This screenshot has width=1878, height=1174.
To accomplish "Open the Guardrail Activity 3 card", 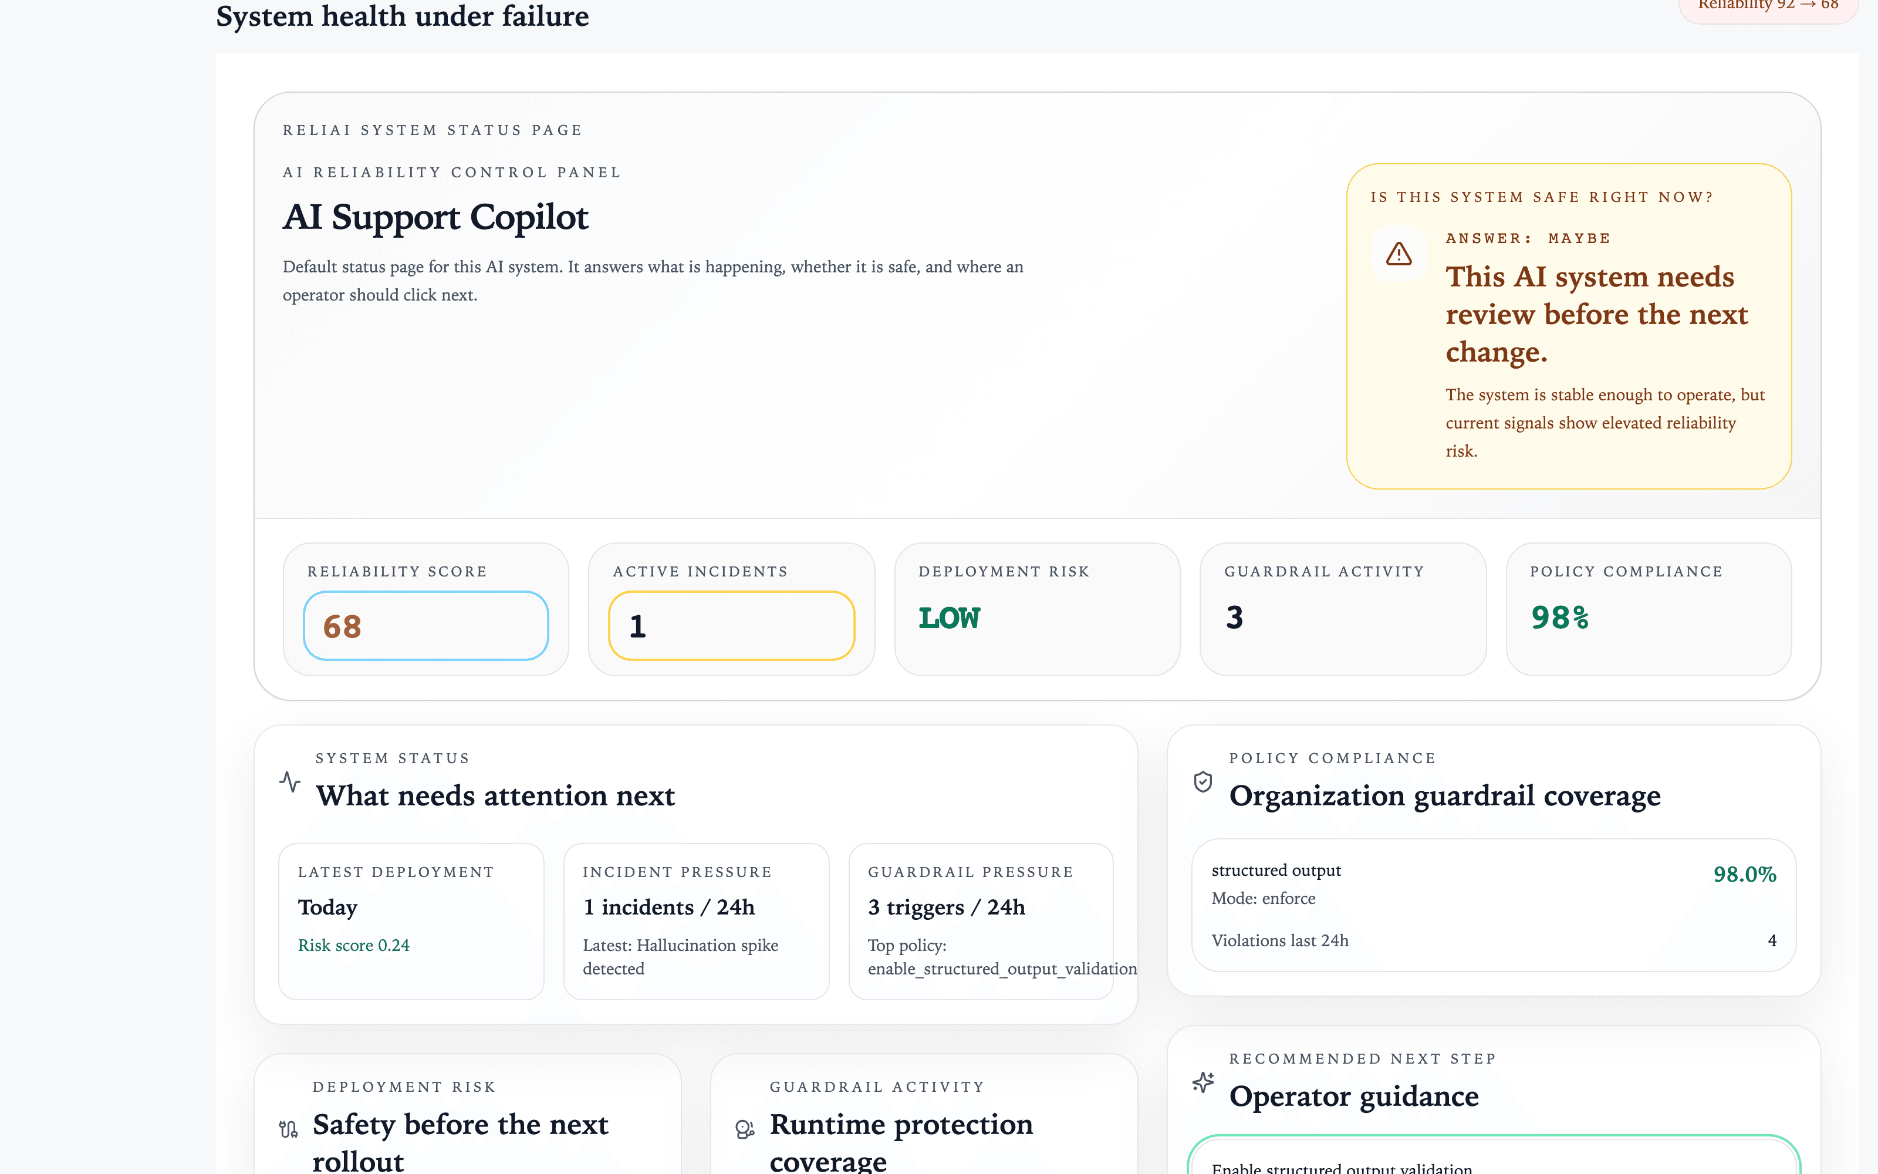I will [1343, 609].
